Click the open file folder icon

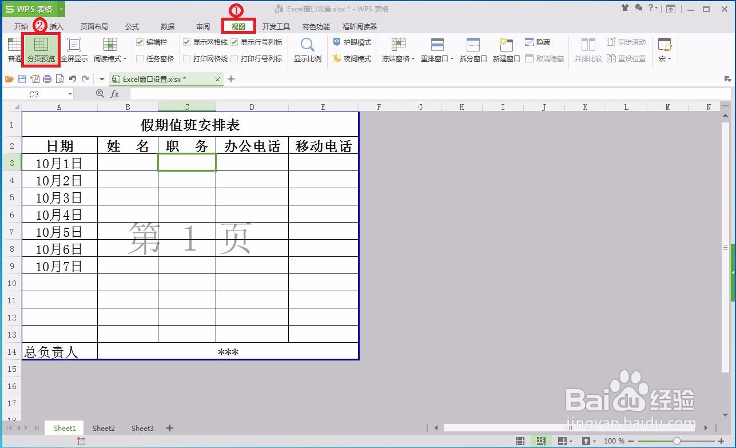coord(9,80)
